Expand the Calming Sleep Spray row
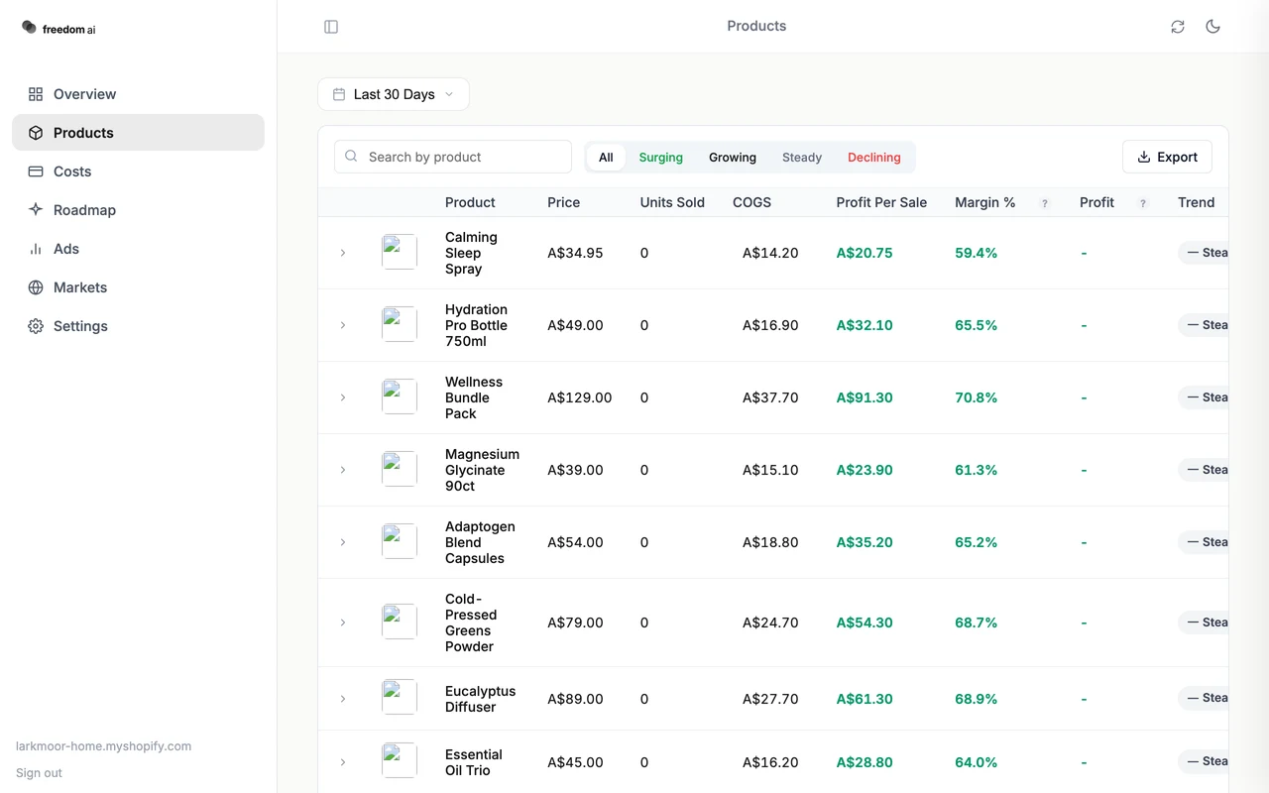The image size is (1269, 793). 343,253
